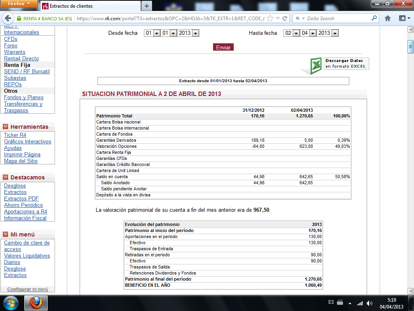Screen dimensions: 414x311
Task: Open the REPOs link
Action: point(13,84)
